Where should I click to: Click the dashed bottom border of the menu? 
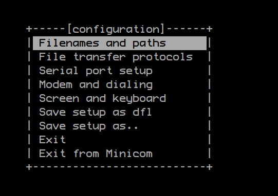(119, 167)
